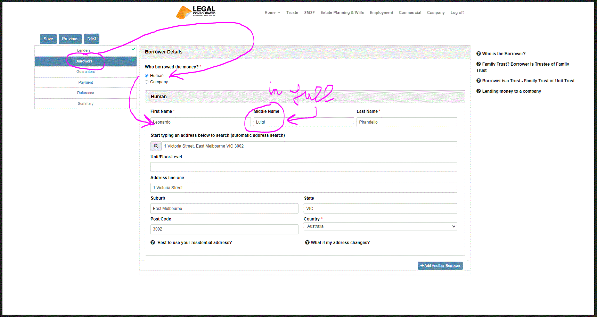Click the Last Name field with Pirandello
The width and height of the screenshot is (597, 317).
[x=407, y=122]
